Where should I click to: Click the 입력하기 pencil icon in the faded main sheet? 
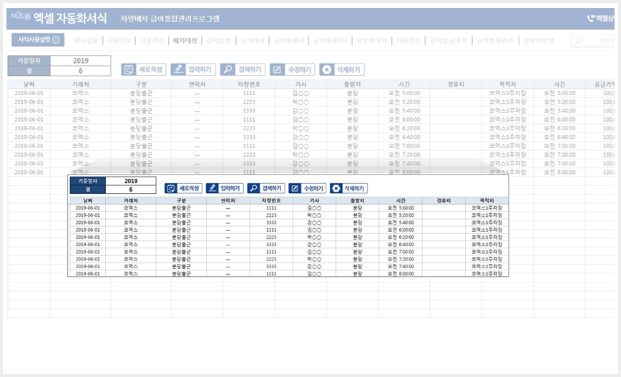(x=178, y=69)
